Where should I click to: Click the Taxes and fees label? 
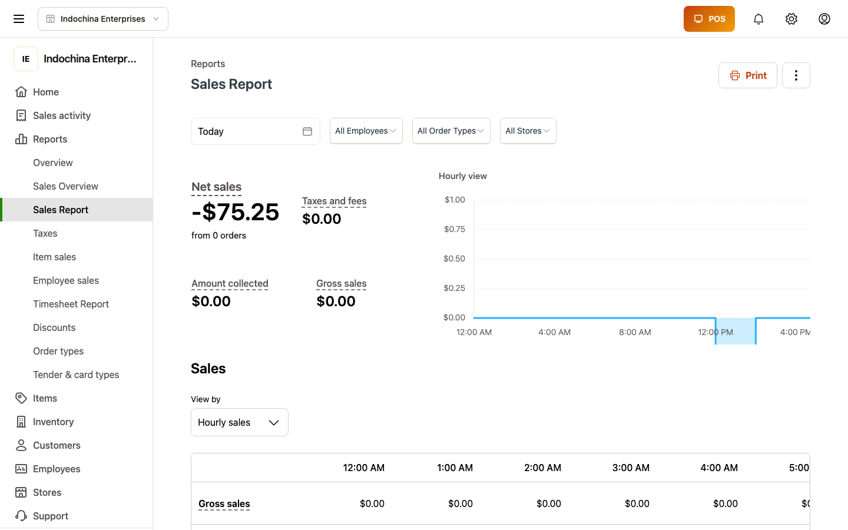point(334,201)
